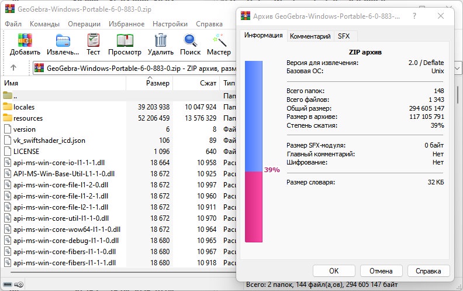The height and width of the screenshot is (291, 463).
Task: Launch the Мастер wizard wand icon
Action: (x=219, y=40)
